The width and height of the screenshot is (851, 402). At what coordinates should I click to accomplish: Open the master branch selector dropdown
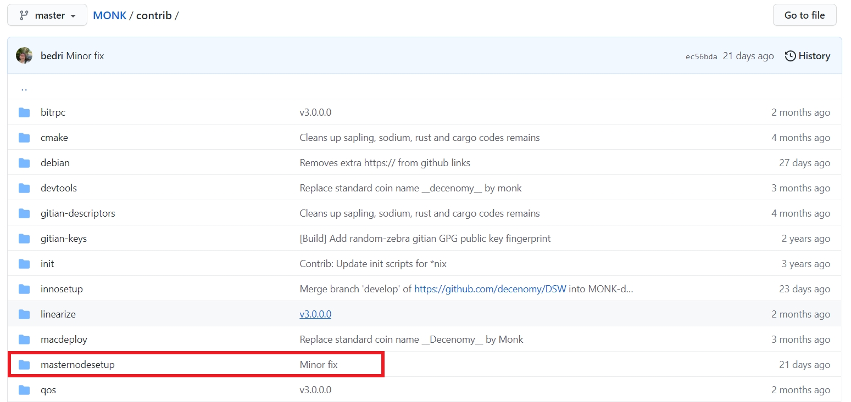(x=47, y=15)
